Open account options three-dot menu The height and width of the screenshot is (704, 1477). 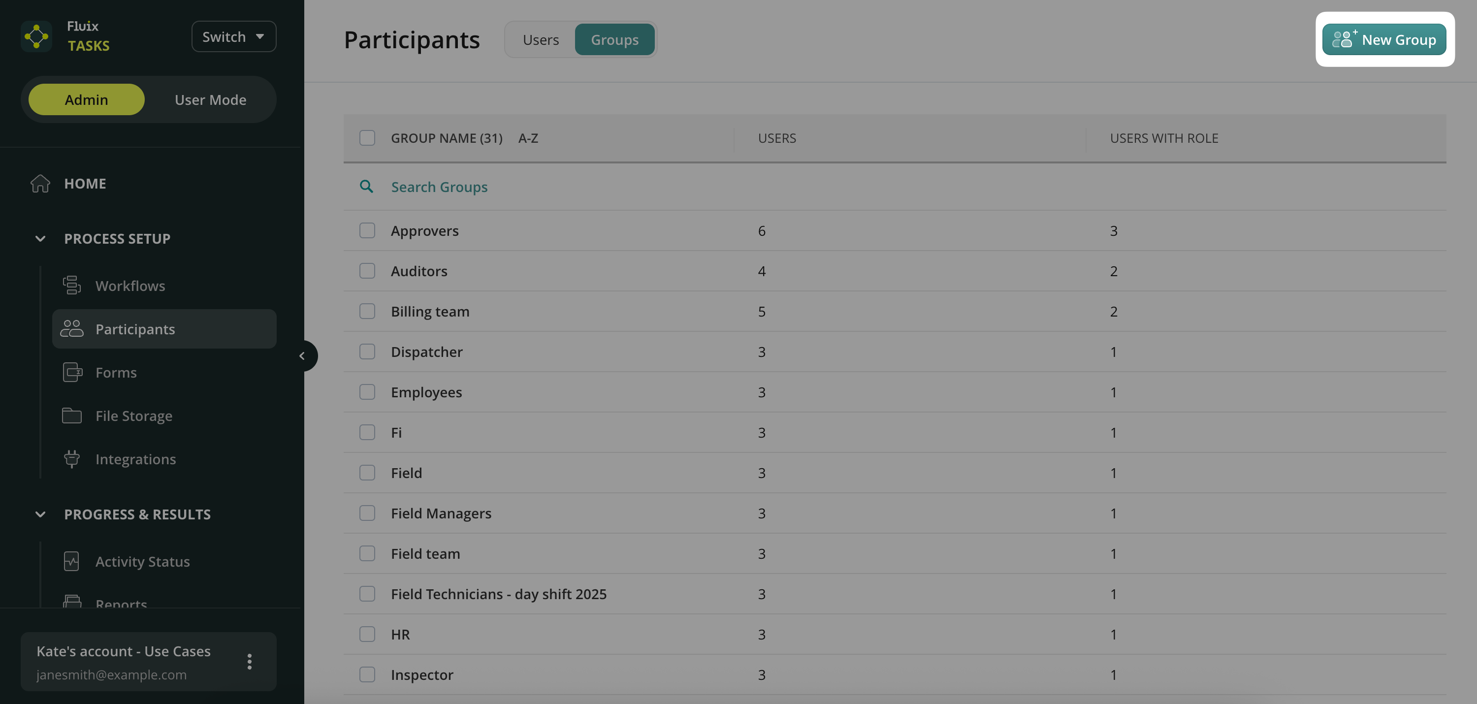pyautogui.click(x=250, y=662)
